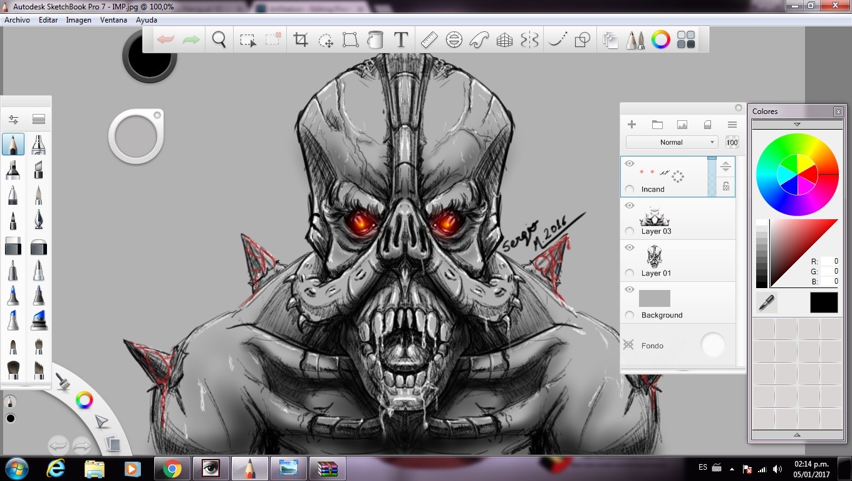Image resolution: width=852 pixels, height=481 pixels.
Task: Click the radio circle beside Incand
Action: click(x=630, y=189)
